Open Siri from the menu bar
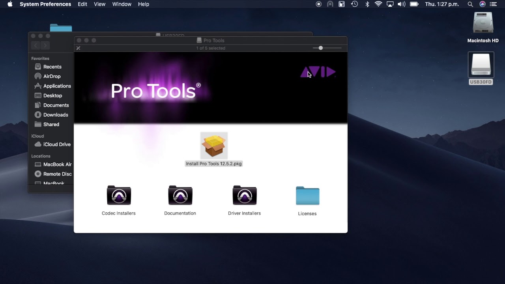Screen dimensions: 505x284 tap(483, 4)
